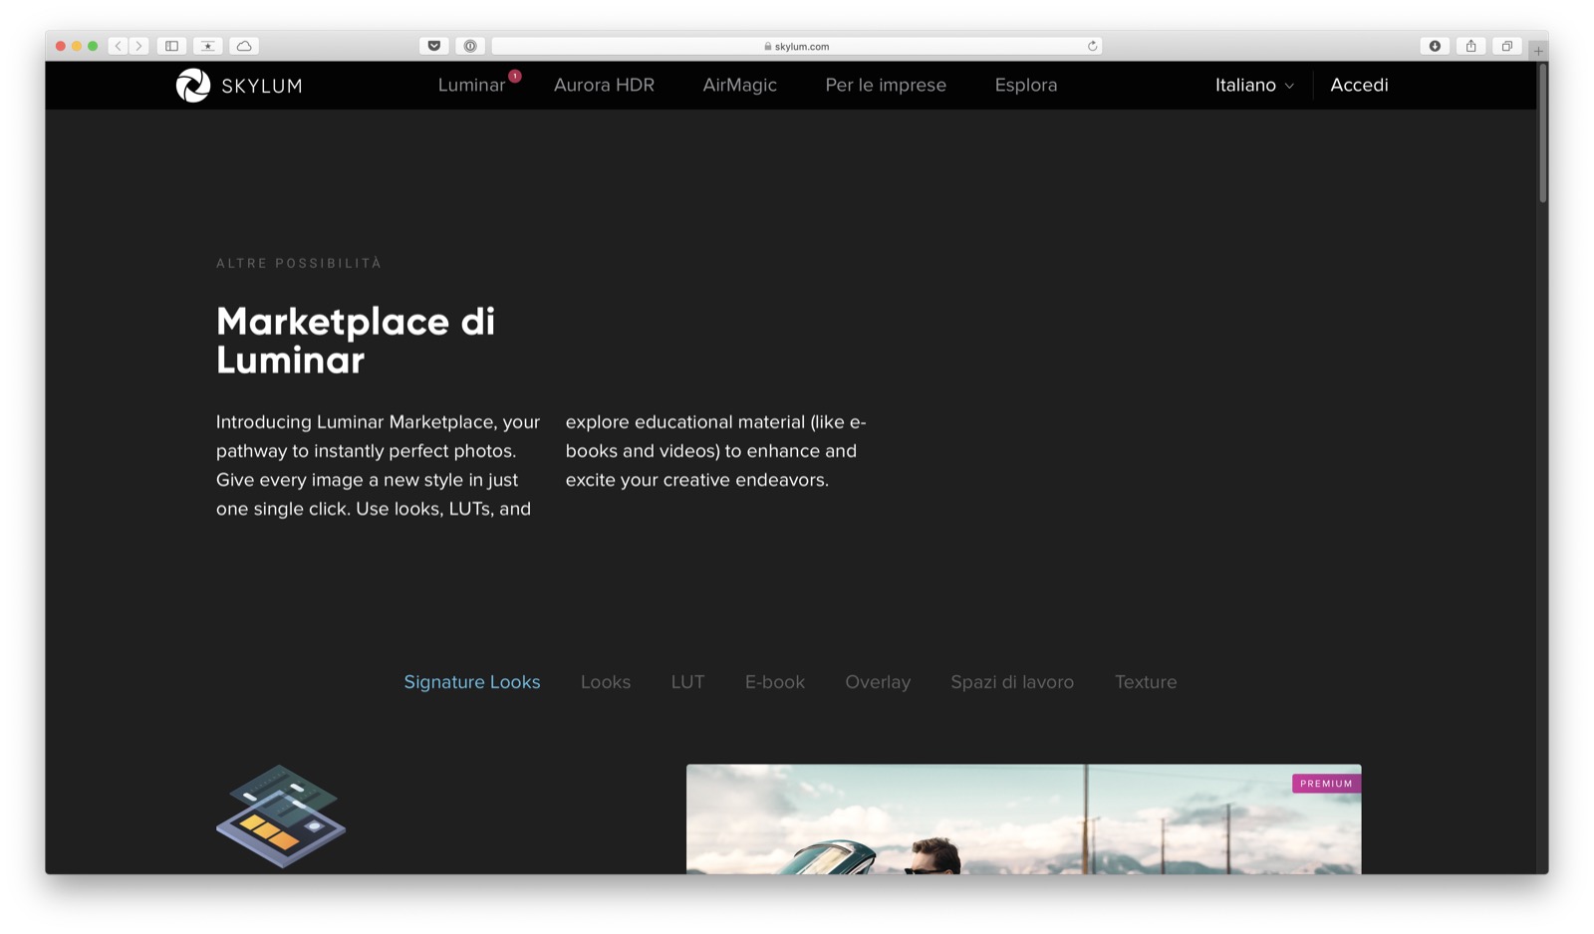The image size is (1594, 934).
Task: Switch to the Looks tab
Action: pos(606,682)
